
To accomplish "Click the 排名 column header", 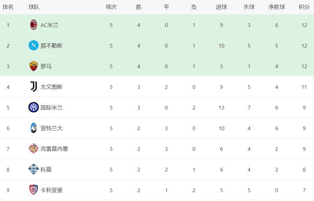I will 8,7.
